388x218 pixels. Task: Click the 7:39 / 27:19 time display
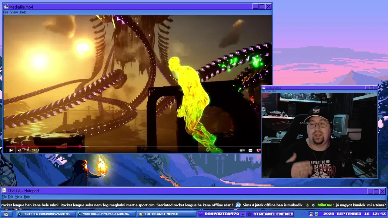[x=31, y=150]
